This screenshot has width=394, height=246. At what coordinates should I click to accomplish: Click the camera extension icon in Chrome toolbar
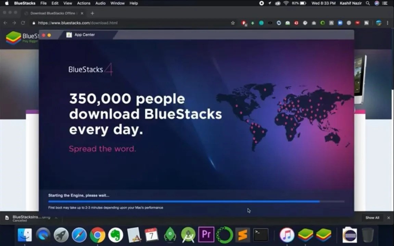[314, 23]
